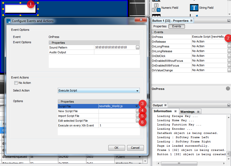Open the PClient dropdown at bottom left
Viewport: 231px width, 166px height.
click(x=140, y=157)
